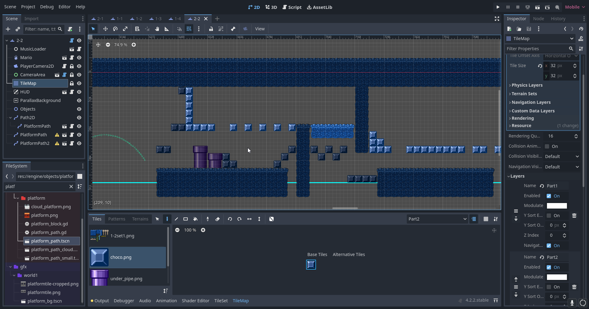The height and width of the screenshot is (309, 589).
Task: Open the Part2 layer selector dropdown
Action: click(x=437, y=219)
